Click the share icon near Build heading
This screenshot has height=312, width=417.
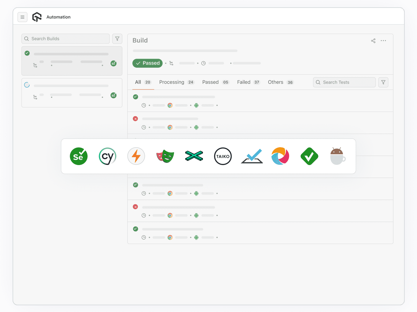[373, 41]
